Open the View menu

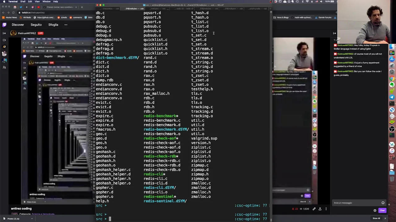coord(37,2)
